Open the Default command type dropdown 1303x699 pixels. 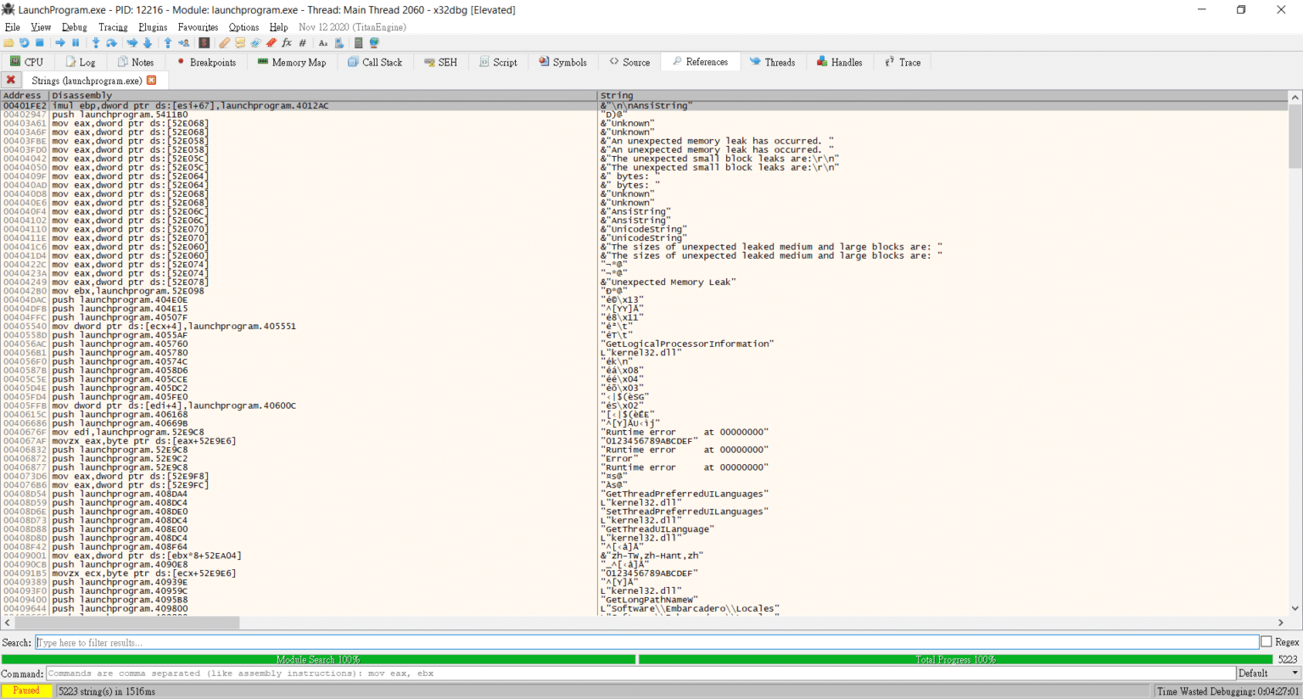(x=1267, y=674)
